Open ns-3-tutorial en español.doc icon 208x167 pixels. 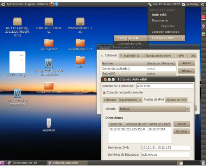[x=17, y=93]
